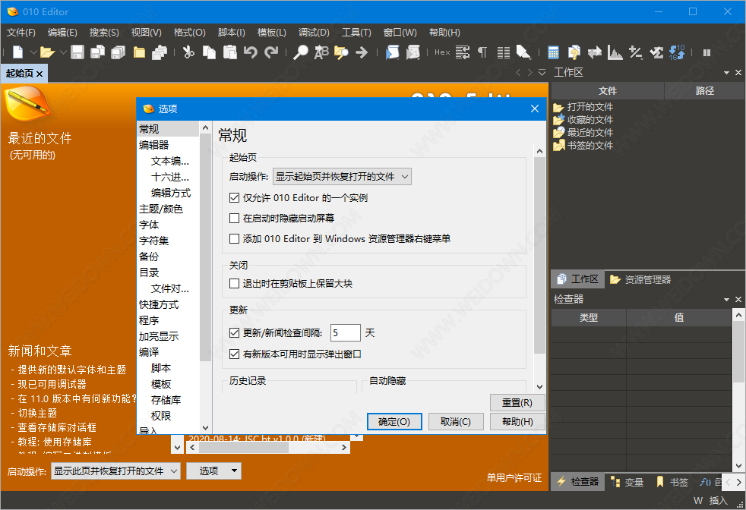Toggle Hex edit mode in toolbar
The image size is (746, 510).
(442, 52)
